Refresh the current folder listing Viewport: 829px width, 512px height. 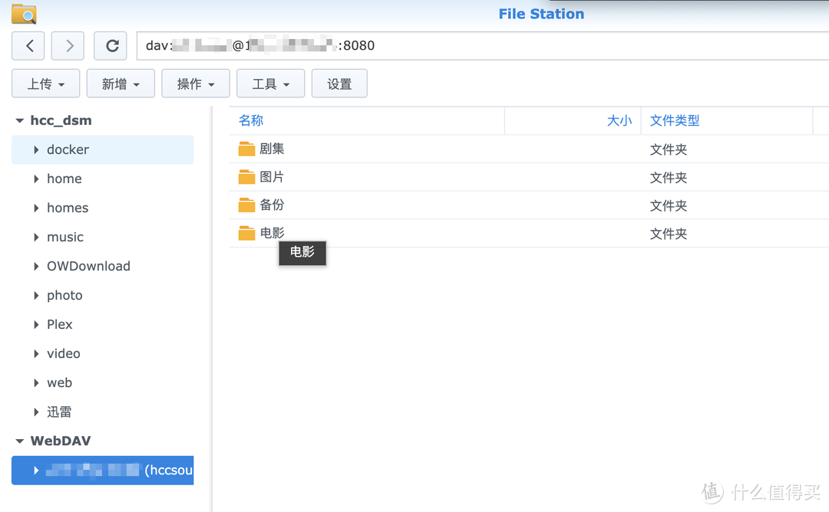pyautogui.click(x=111, y=46)
